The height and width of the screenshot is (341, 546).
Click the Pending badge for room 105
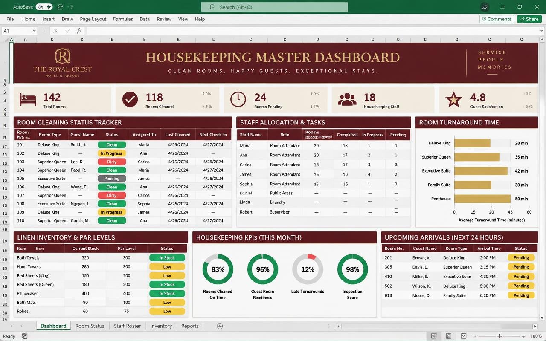112,179
